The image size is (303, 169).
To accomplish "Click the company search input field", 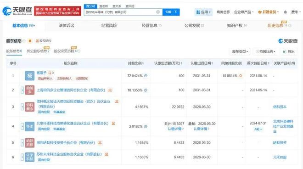I will [x=120, y=12].
